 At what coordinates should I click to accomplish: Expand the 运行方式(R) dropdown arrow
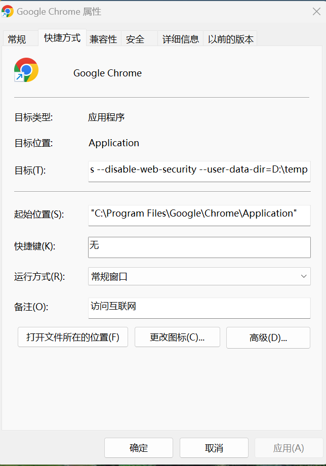tap(304, 276)
